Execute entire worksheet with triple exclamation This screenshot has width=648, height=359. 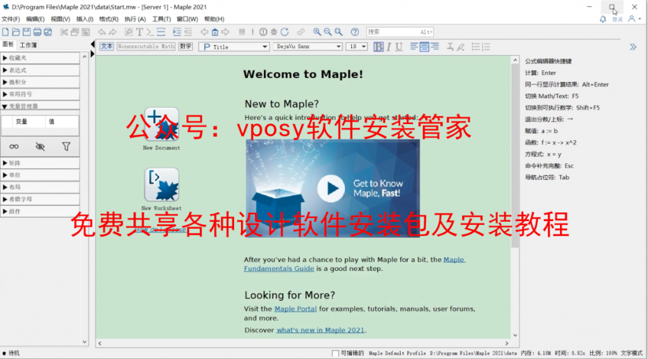(242, 32)
